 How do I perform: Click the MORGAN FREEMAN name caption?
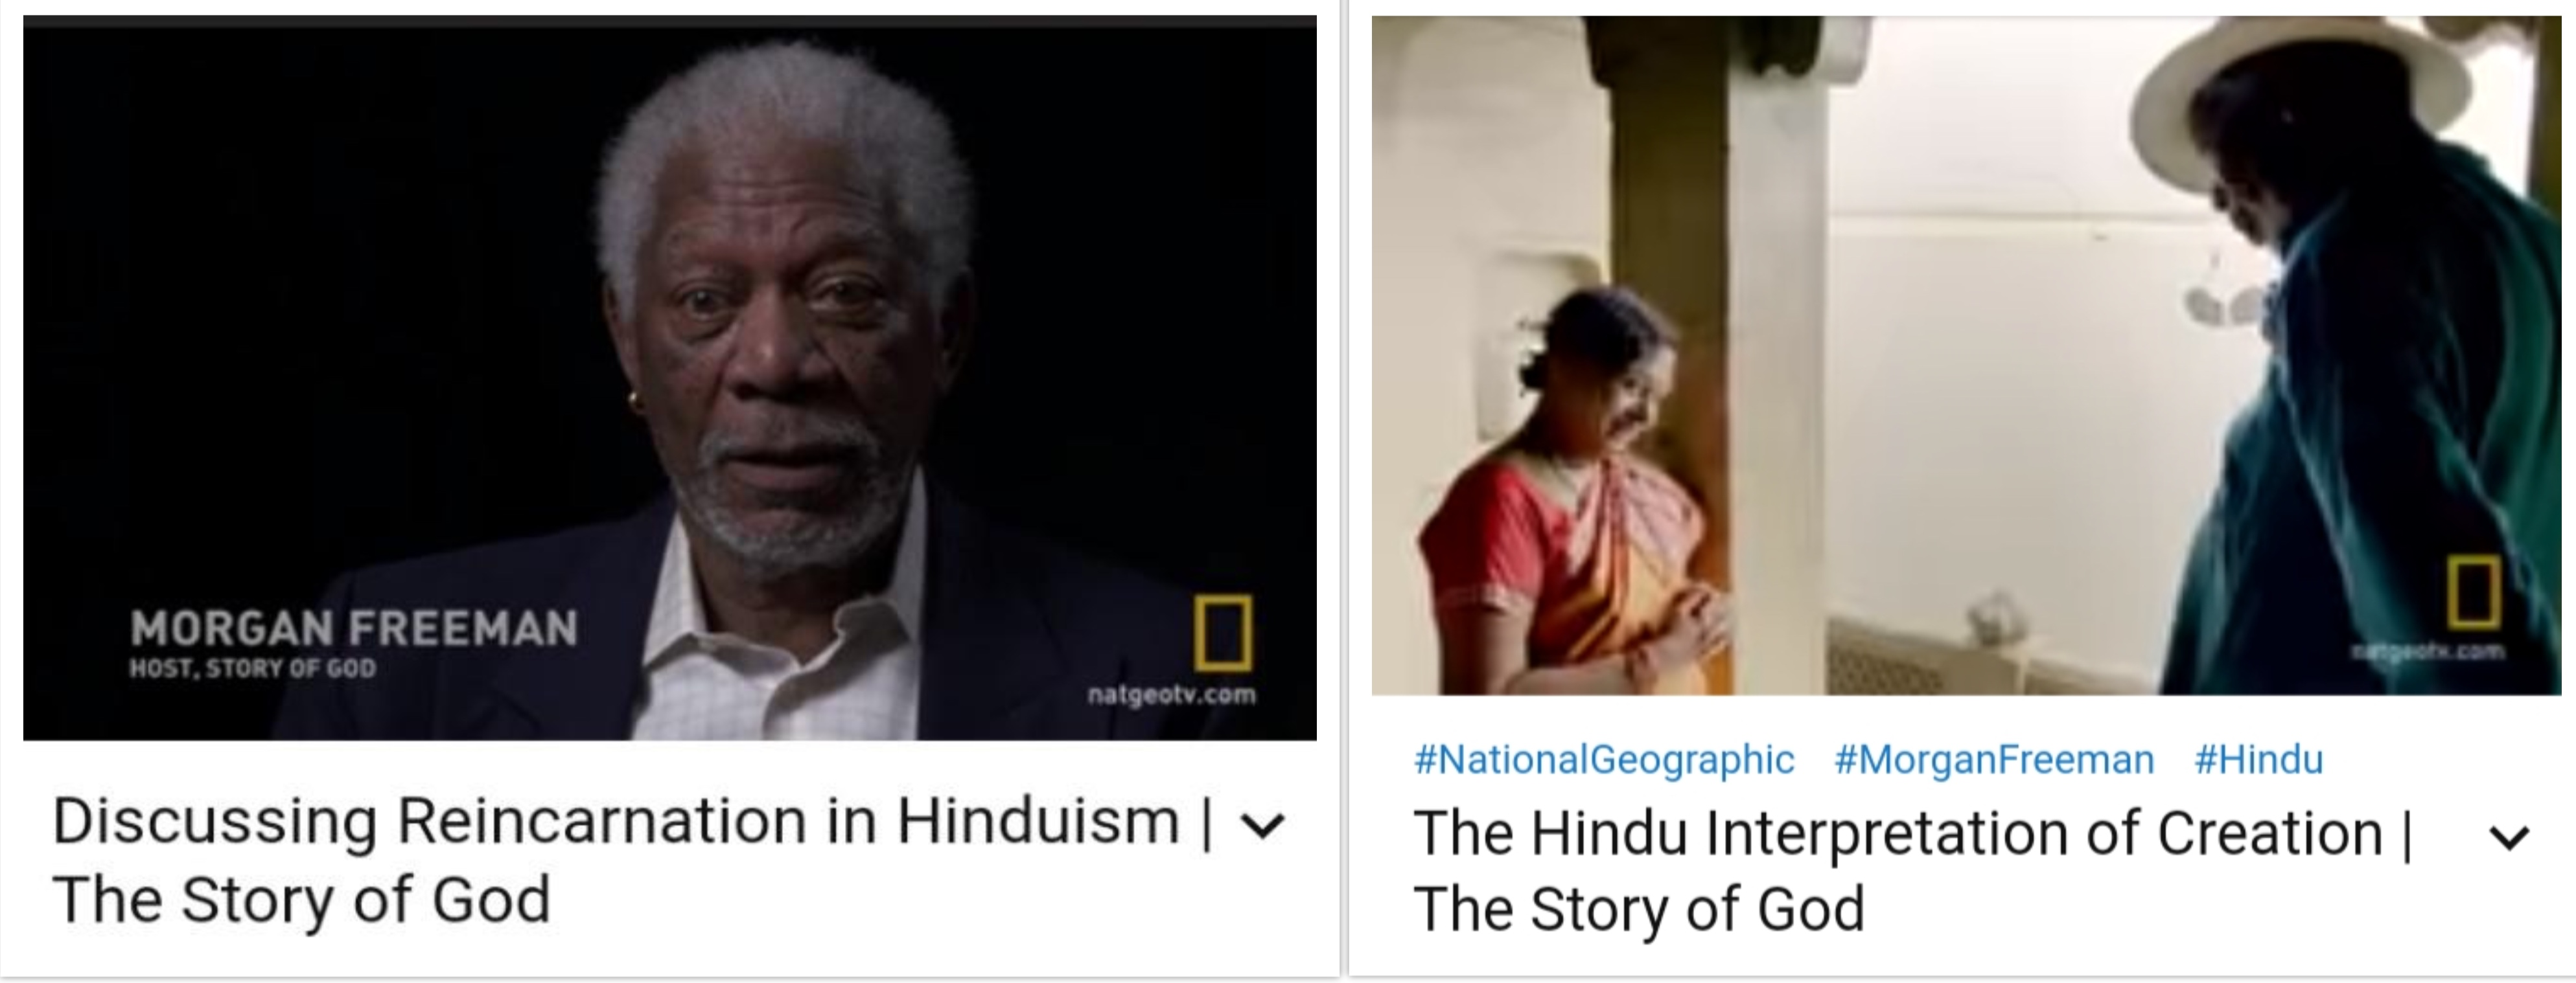[354, 628]
